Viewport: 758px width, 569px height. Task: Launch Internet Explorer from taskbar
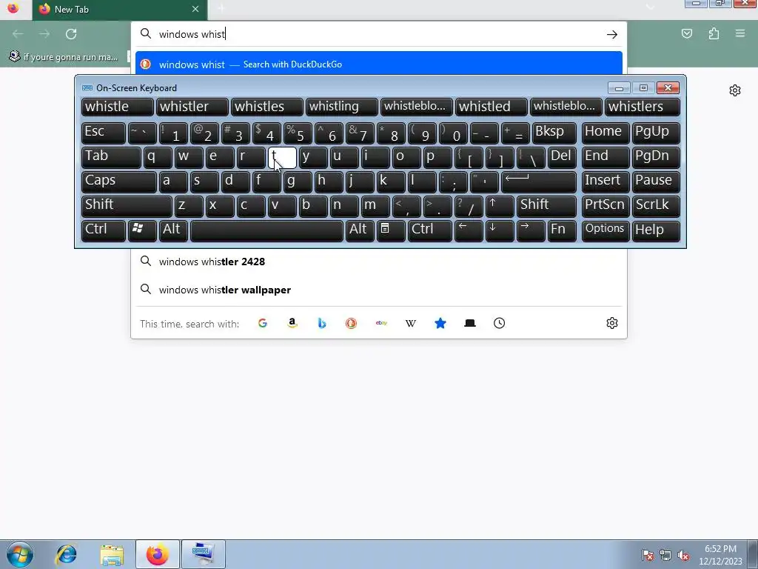point(66,554)
